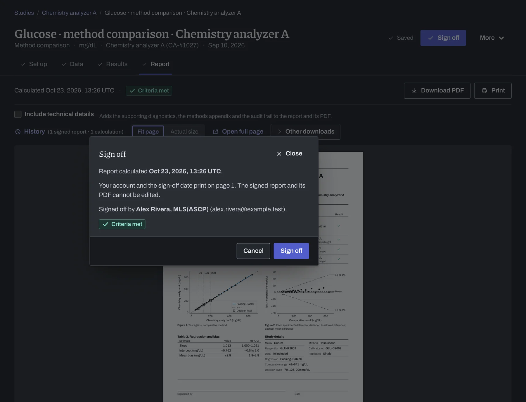Confirm with the dialog's Sign off button
Screen dimensions: 526x402
[291, 251]
